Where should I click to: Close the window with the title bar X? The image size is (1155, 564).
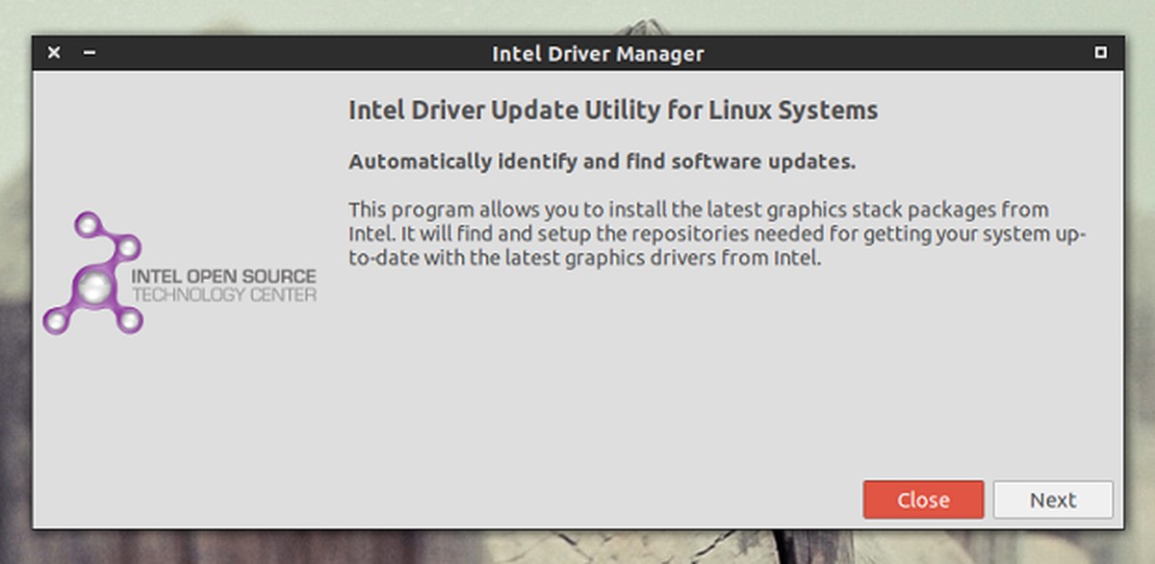coord(54,53)
